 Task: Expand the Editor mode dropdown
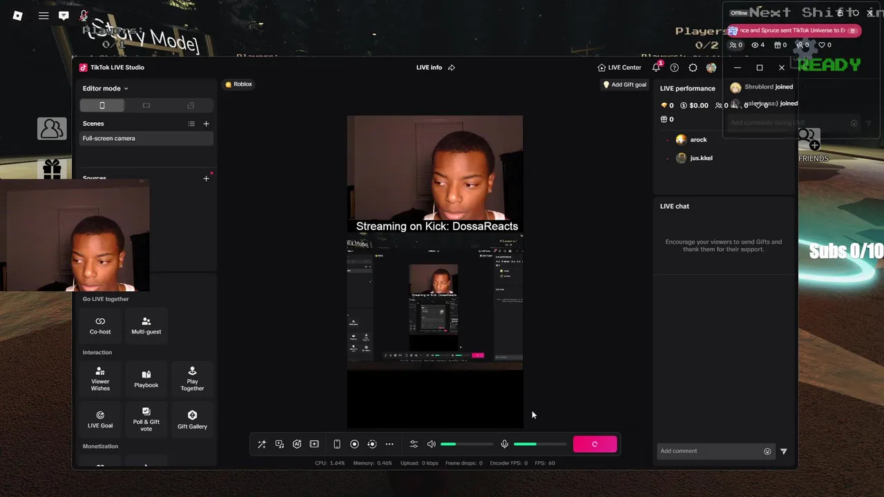(x=105, y=88)
